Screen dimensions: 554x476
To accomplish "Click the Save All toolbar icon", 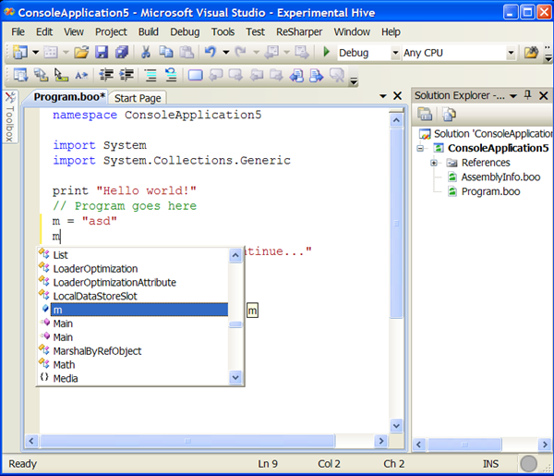I will click(122, 53).
